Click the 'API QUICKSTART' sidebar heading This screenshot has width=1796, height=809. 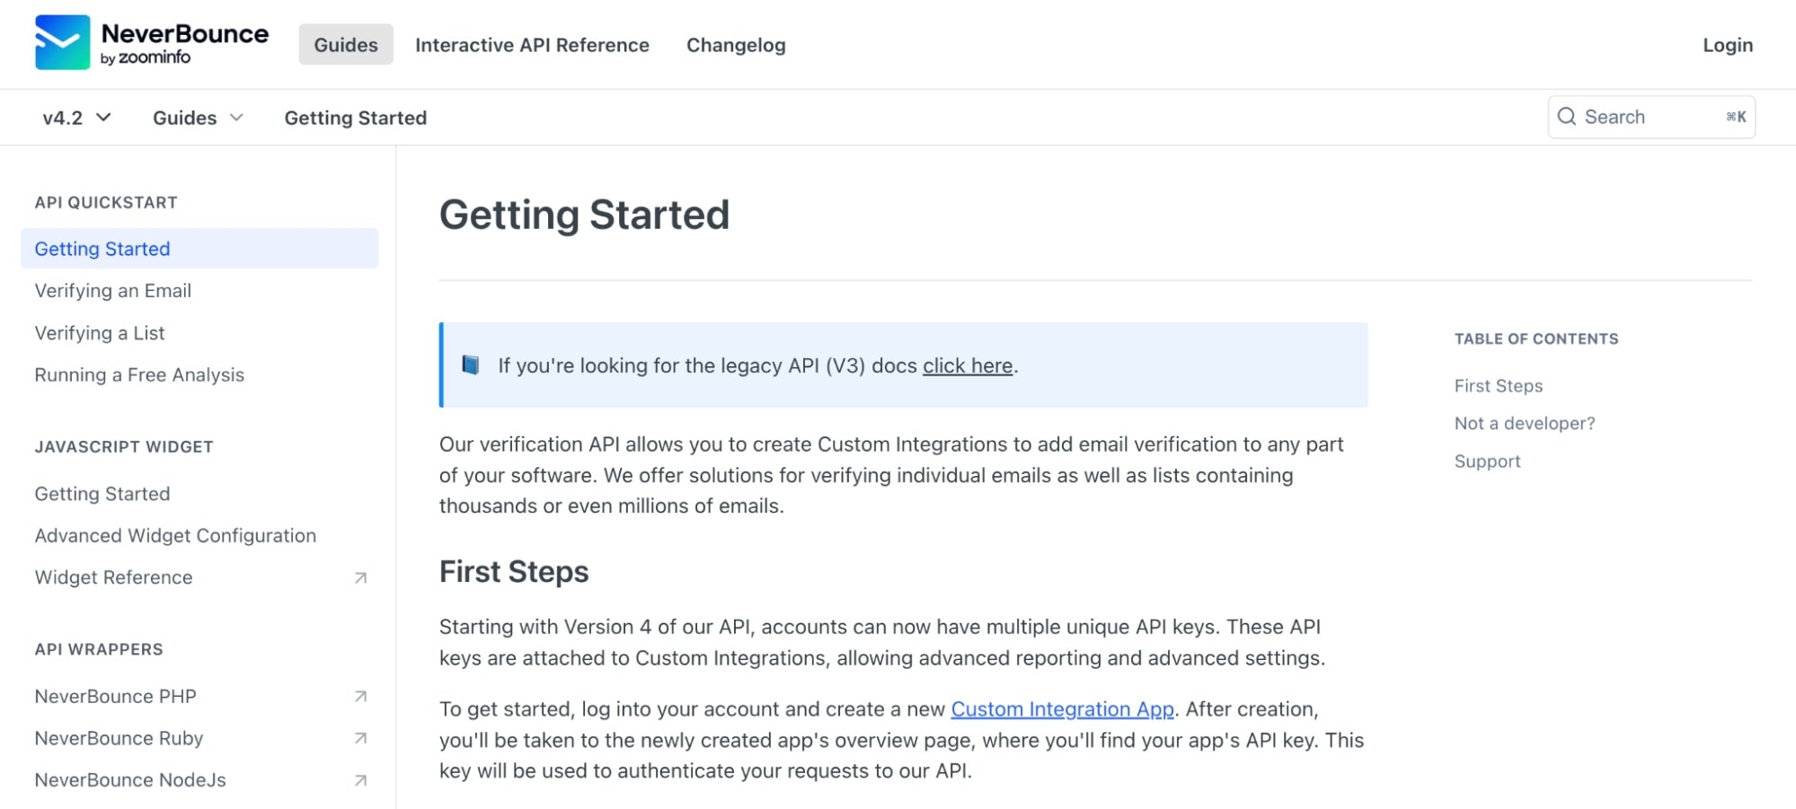click(106, 203)
